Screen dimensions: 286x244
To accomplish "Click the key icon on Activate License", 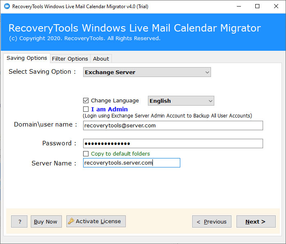I will pos(71,221).
